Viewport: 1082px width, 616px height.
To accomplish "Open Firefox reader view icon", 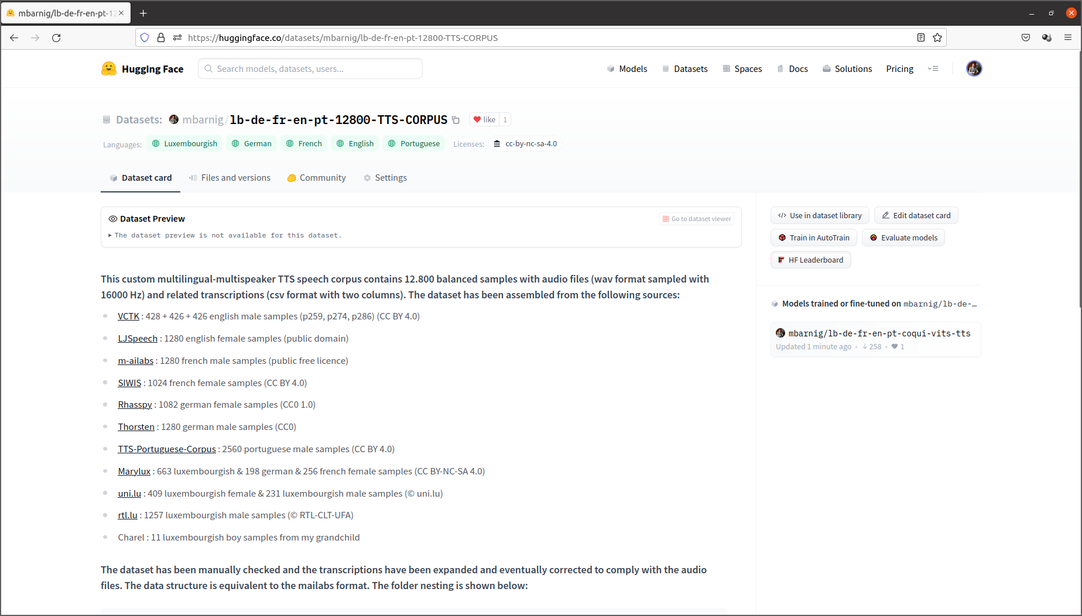I will point(920,37).
